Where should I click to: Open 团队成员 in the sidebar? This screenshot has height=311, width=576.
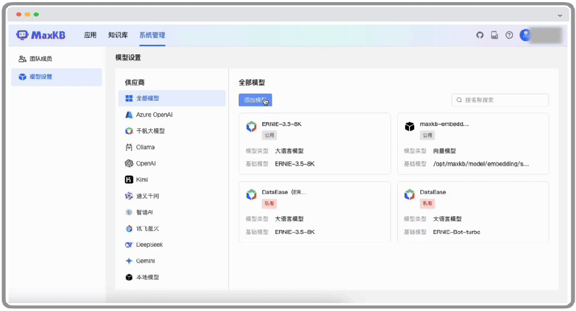click(57, 59)
